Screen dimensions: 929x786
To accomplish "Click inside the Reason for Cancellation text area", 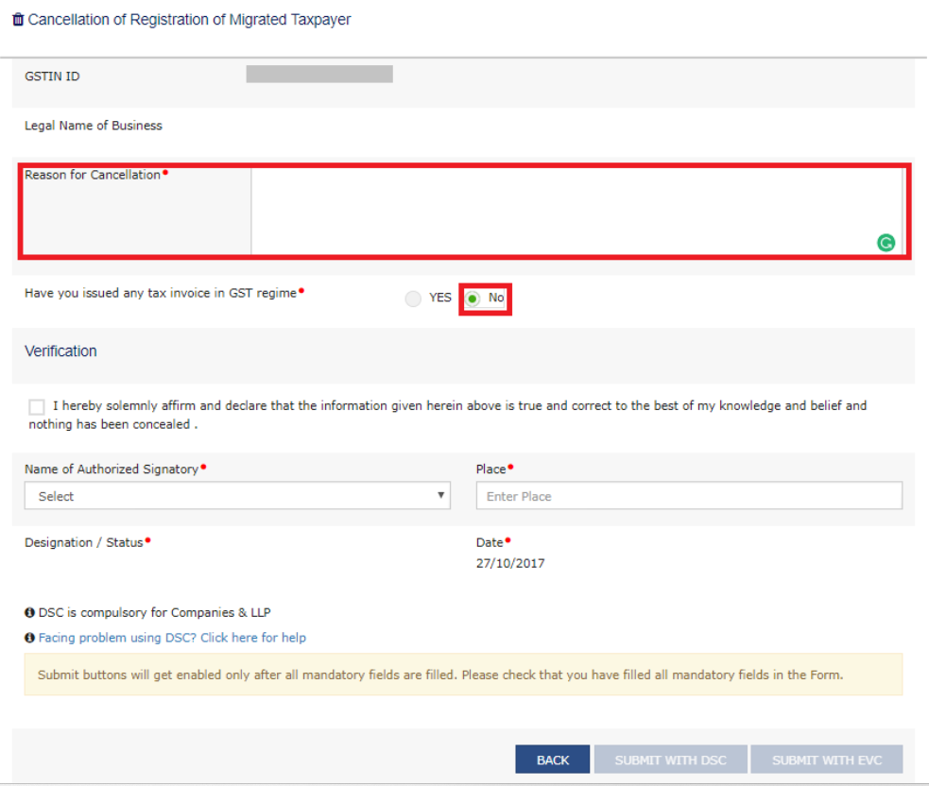I will pos(567,210).
